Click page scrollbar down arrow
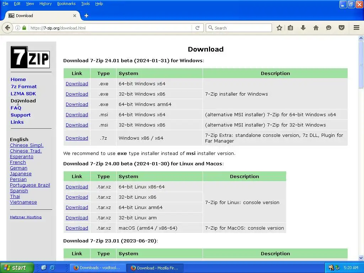 pyautogui.click(x=361, y=258)
